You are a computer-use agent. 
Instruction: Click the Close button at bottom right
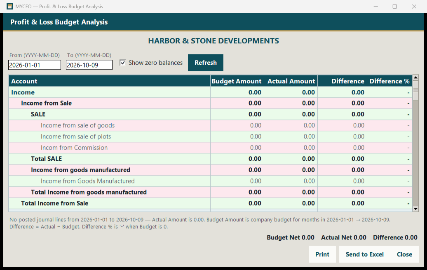[x=404, y=254]
